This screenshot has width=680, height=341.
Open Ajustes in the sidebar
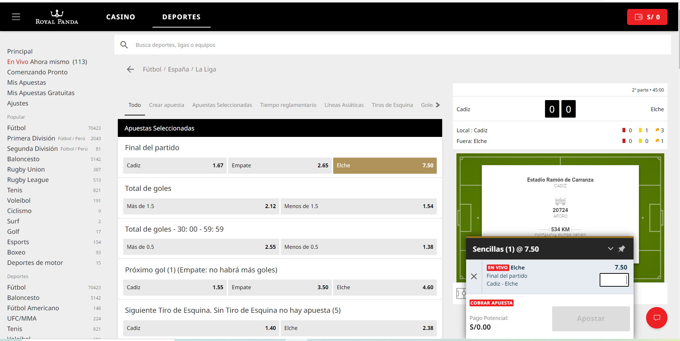coord(18,103)
